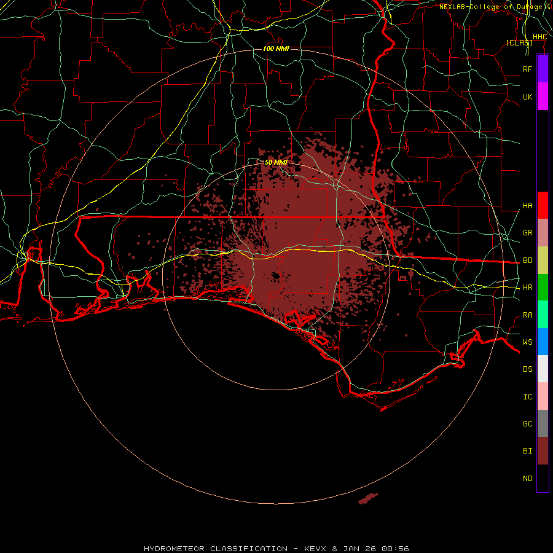Screen dimensions: 553x553
Task: Click the "RF" legend label
Action: 527,69
